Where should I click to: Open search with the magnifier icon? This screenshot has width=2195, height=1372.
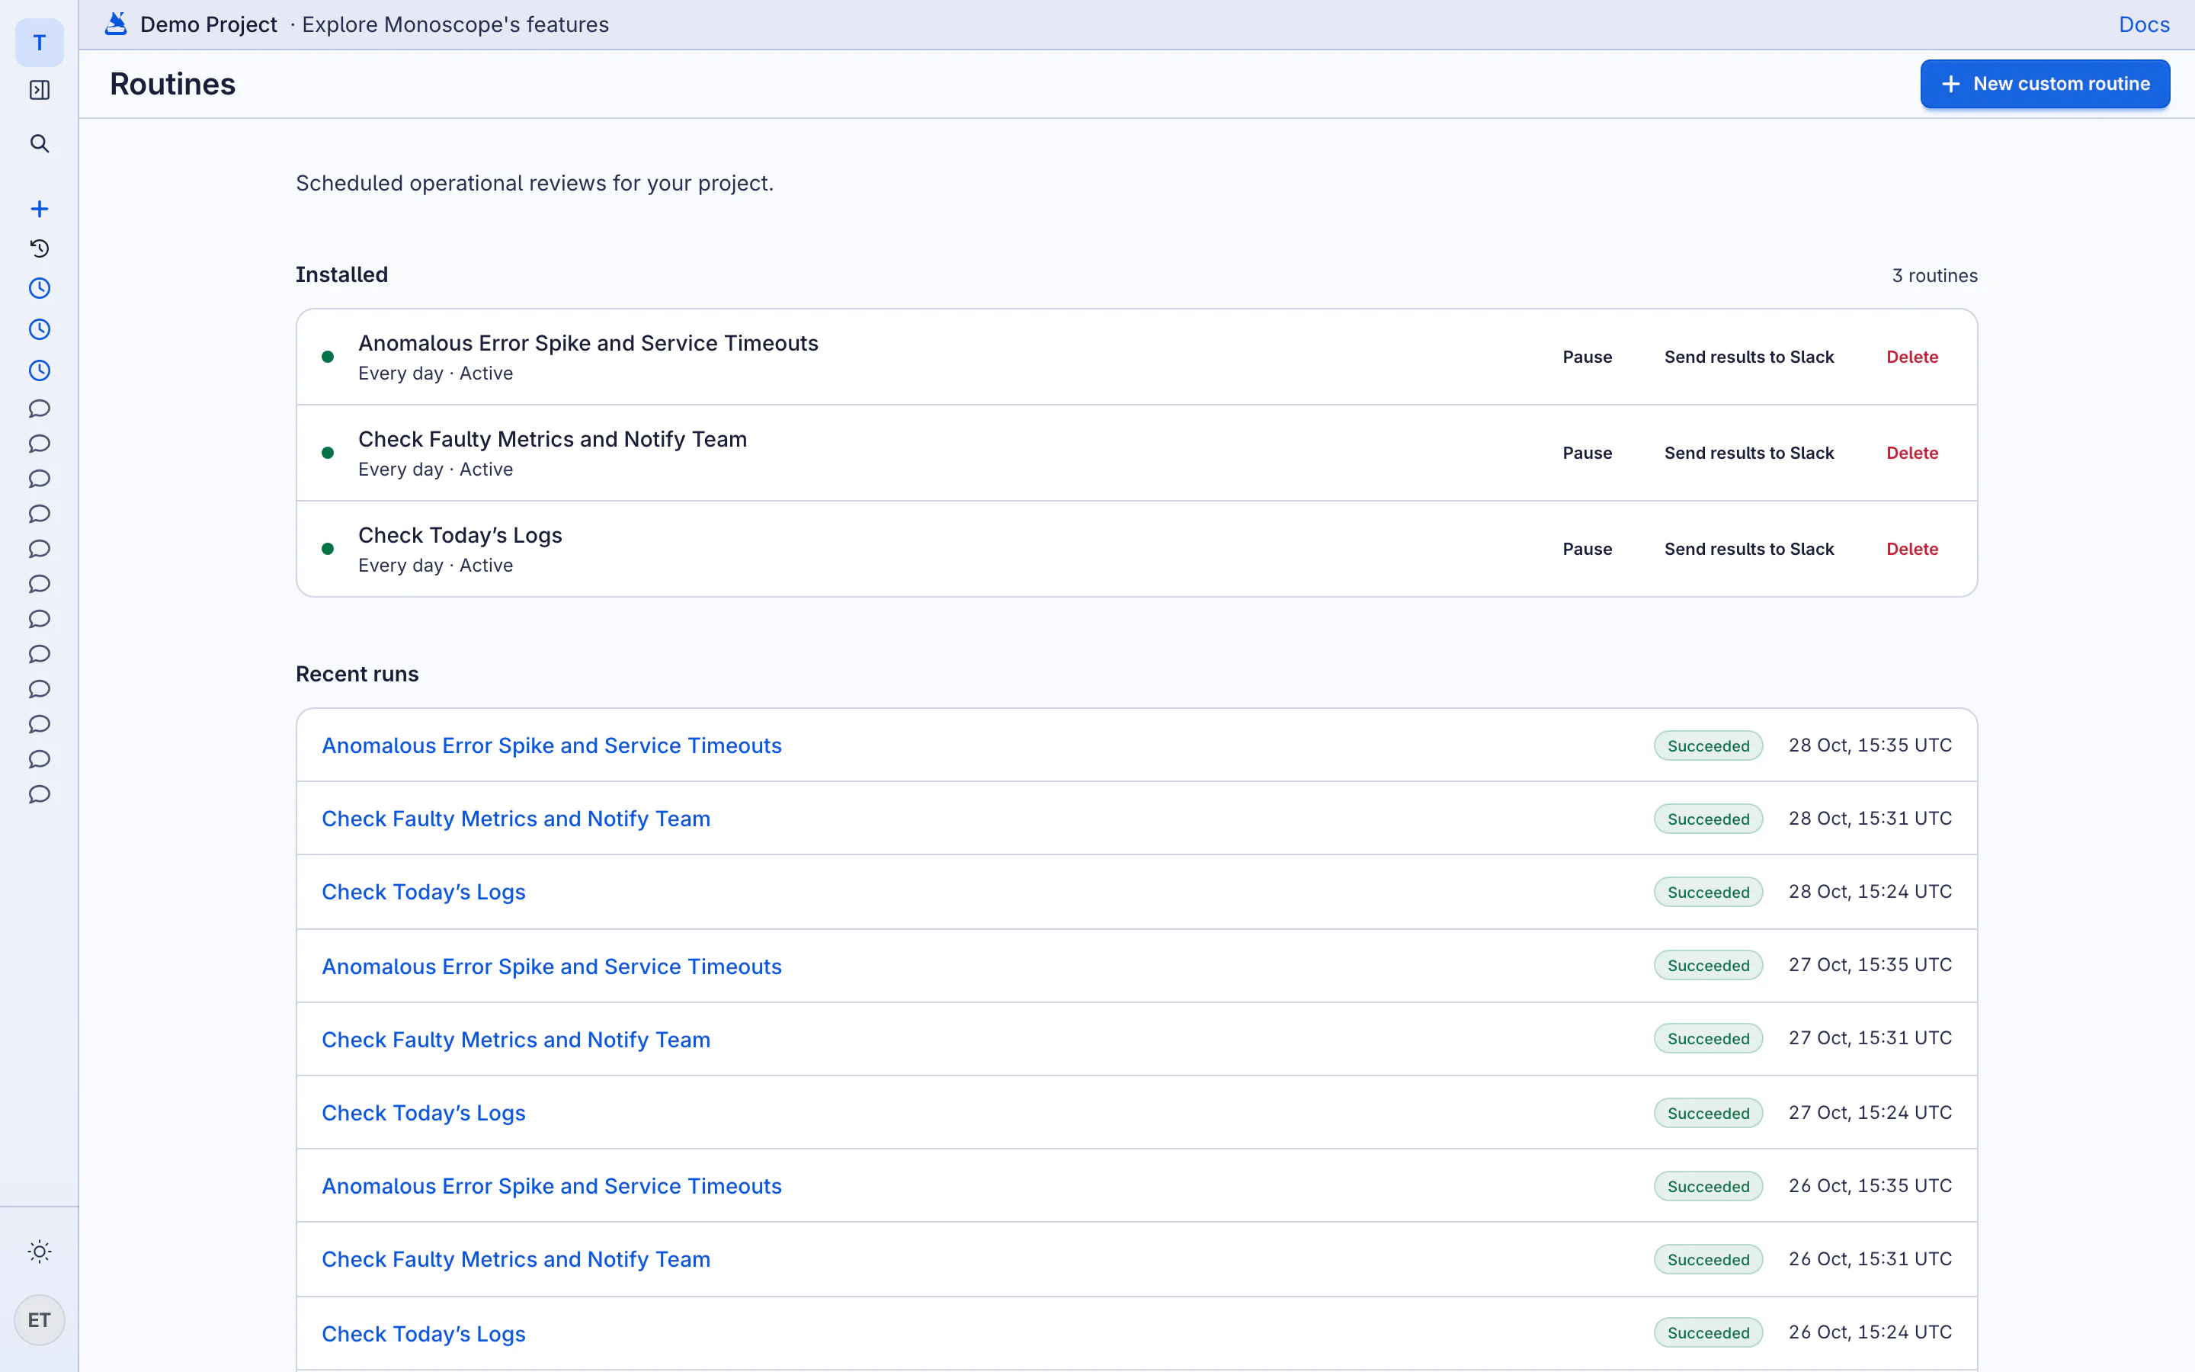[x=39, y=143]
